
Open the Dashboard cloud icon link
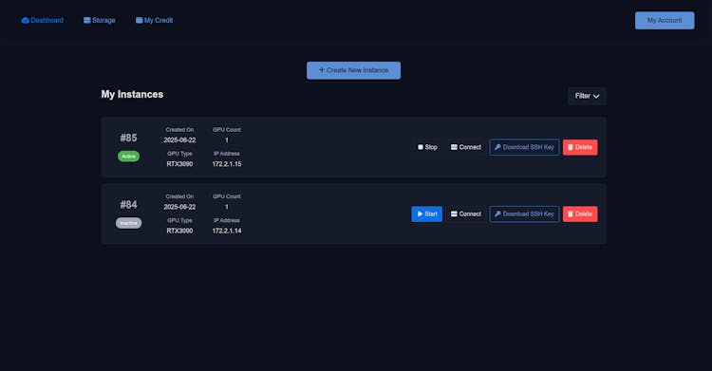tap(26, 21)
